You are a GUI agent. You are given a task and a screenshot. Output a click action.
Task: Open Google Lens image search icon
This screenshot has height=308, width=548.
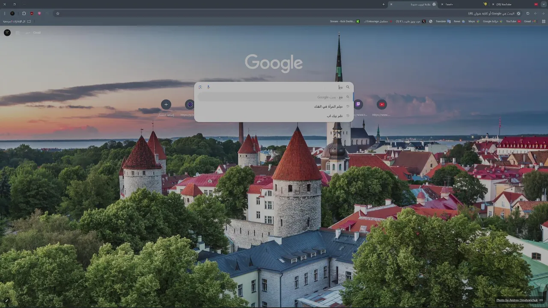point(200,87)
